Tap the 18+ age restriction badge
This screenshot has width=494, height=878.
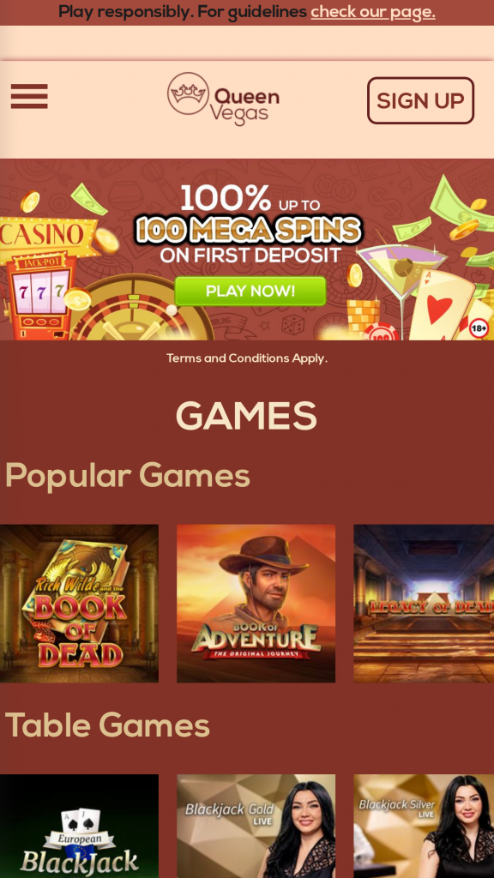pos(479,328)
